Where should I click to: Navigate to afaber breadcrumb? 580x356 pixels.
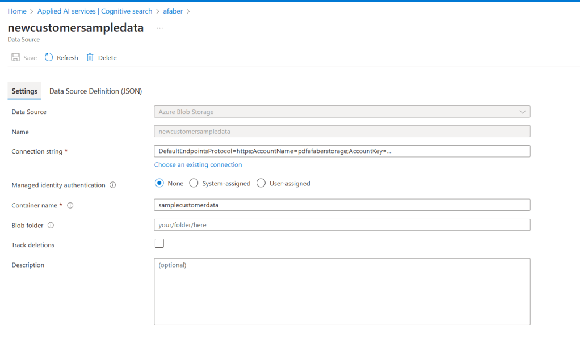173,11
